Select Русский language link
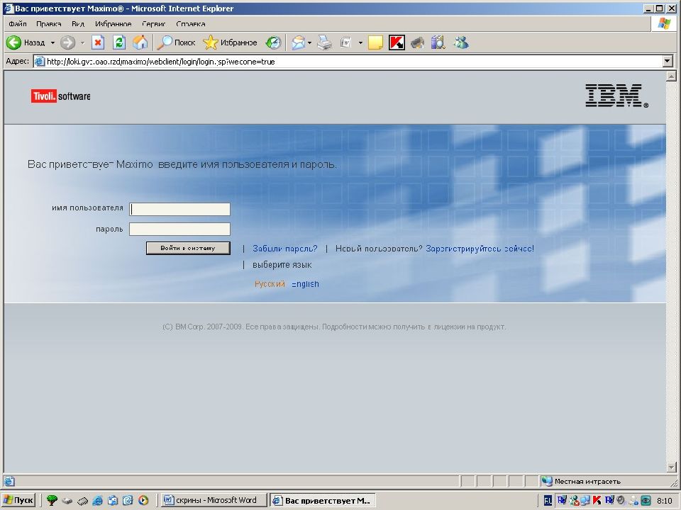 pyautogui.click(x=270, y=284)
